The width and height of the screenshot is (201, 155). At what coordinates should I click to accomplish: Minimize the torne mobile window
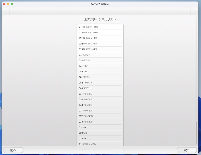[x=8, y=4]
